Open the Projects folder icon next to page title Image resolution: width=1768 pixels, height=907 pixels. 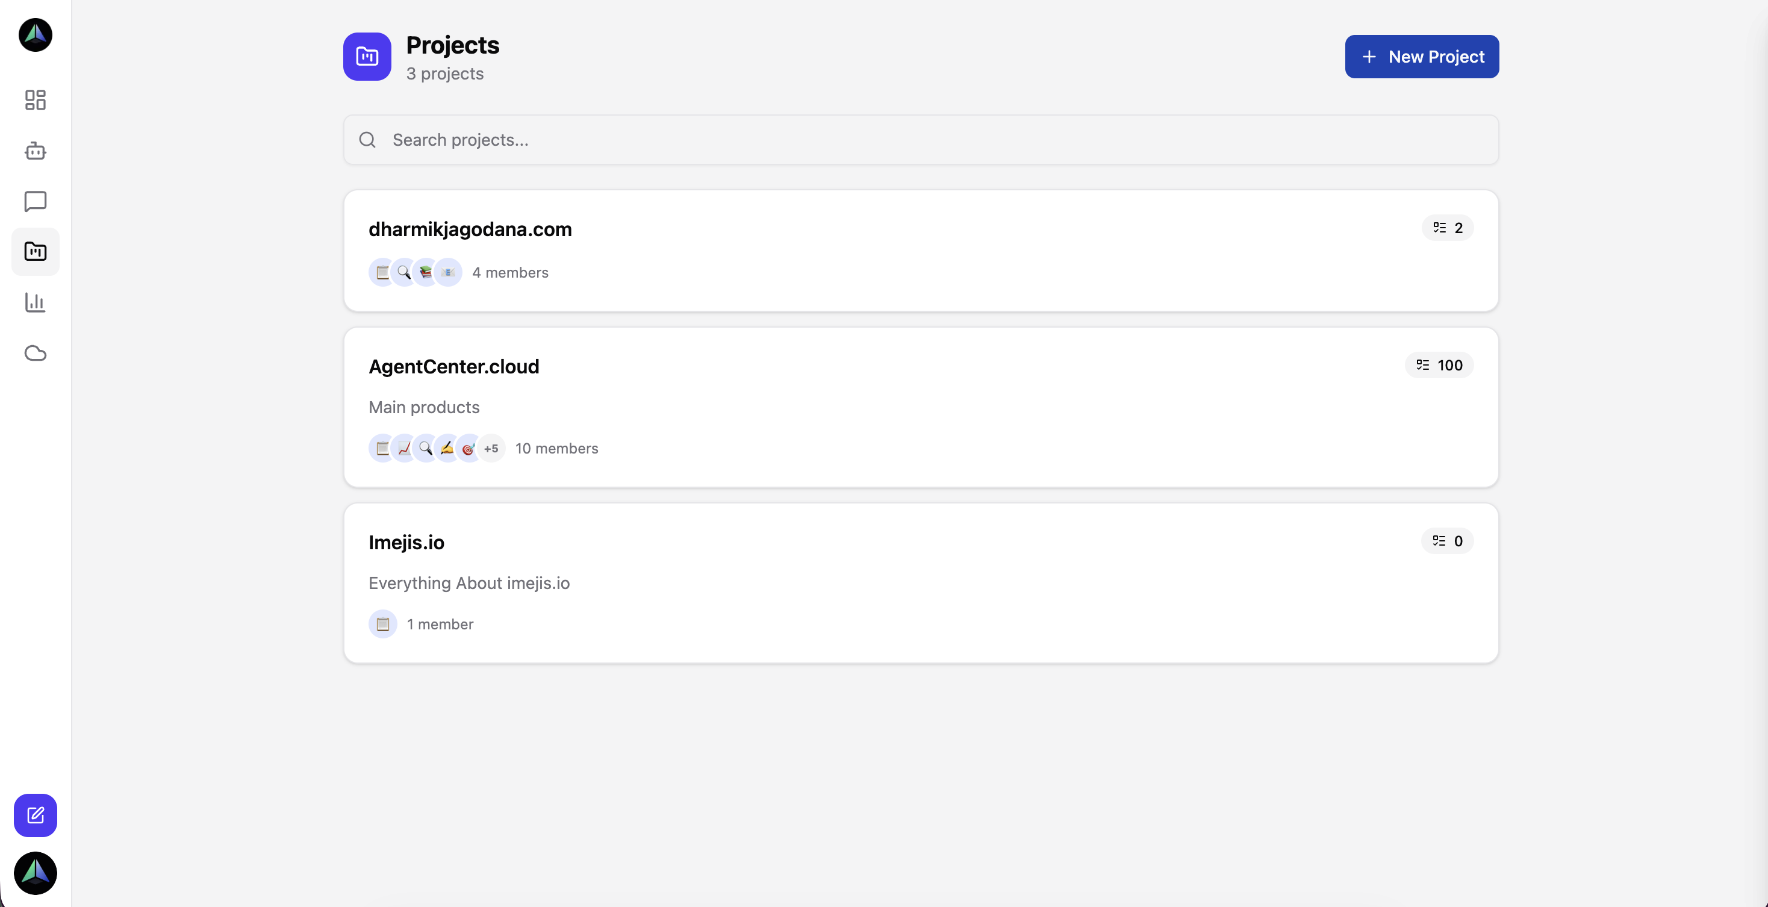click(x=367, y=56)
